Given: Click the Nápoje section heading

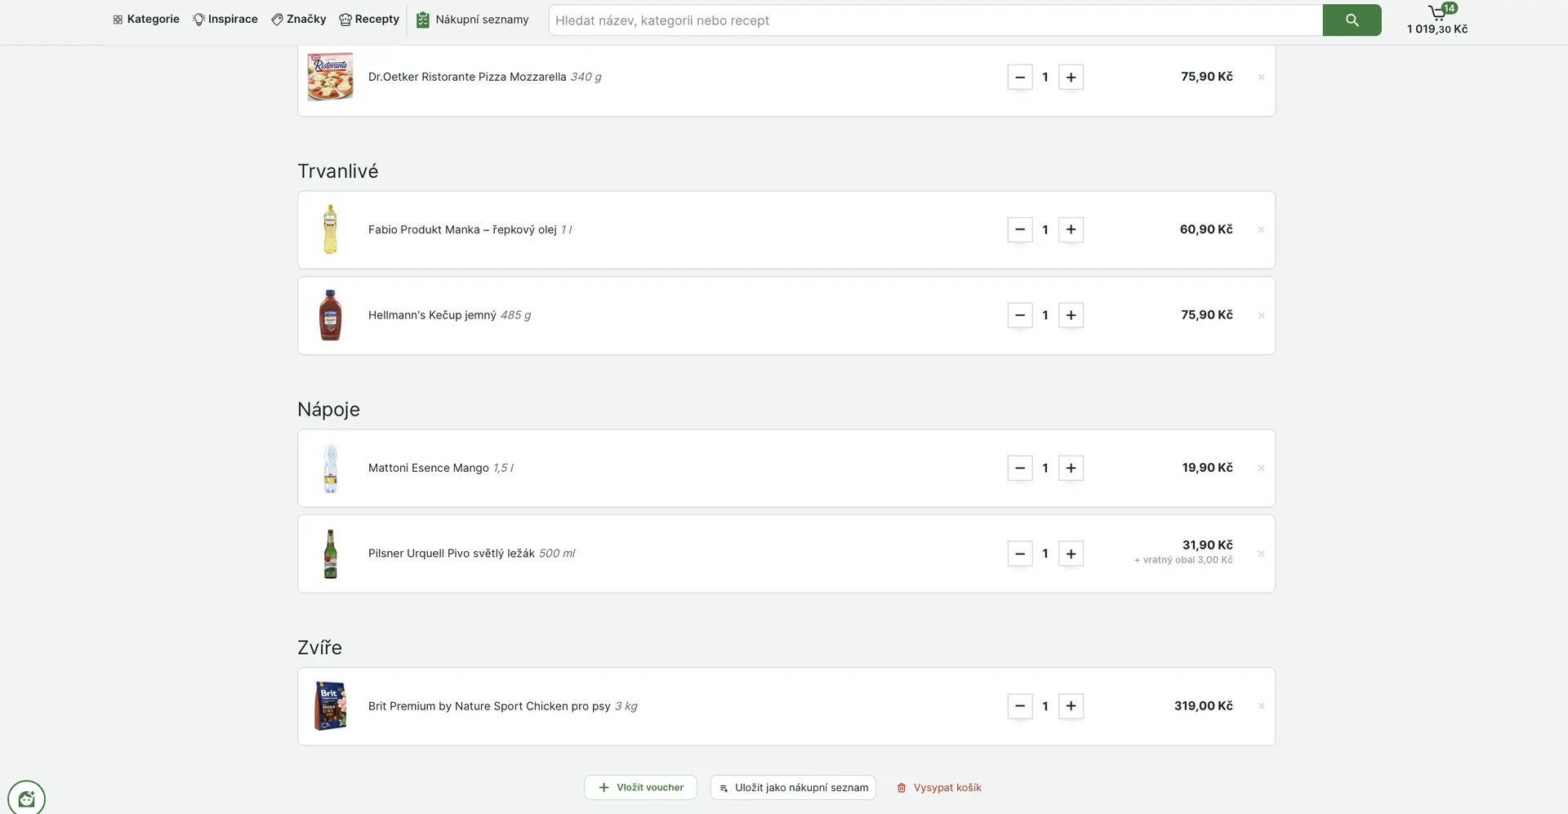Looking at the screenshot, I should tap(329, 410).
